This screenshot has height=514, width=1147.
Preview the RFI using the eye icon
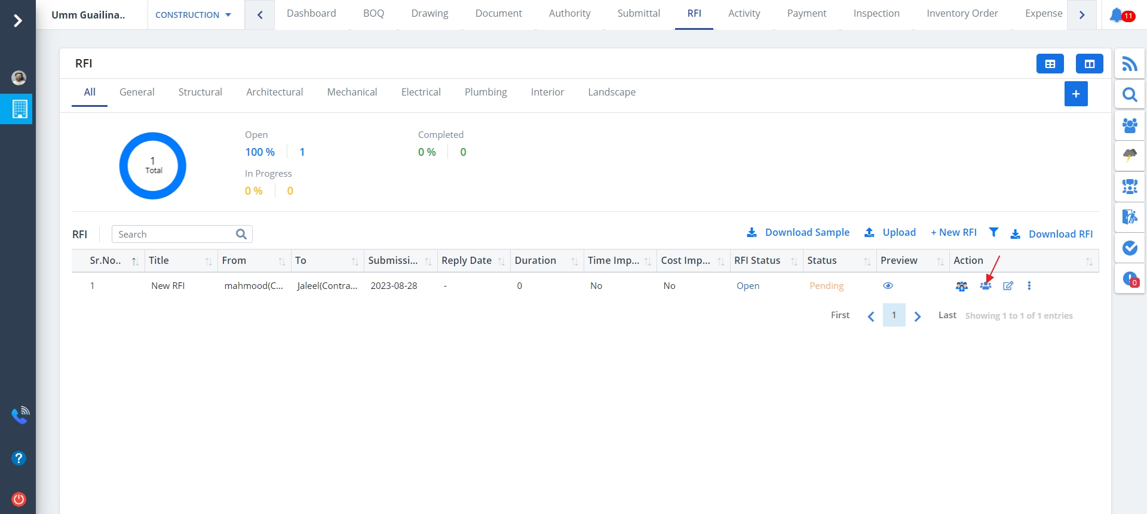(x=888, y=286)
